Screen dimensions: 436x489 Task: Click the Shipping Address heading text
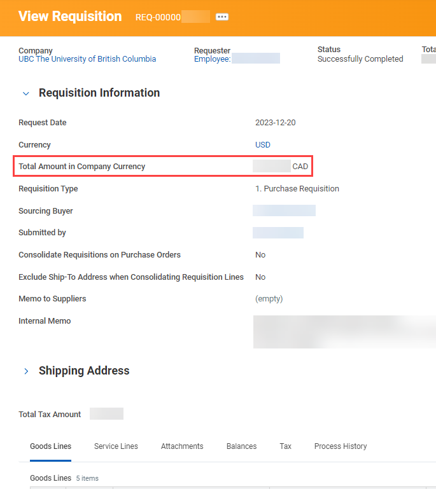(84, 371)
